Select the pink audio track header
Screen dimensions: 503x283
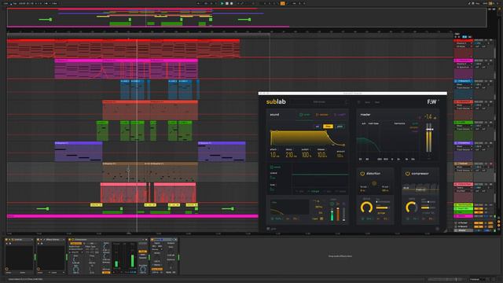[463, 184]
